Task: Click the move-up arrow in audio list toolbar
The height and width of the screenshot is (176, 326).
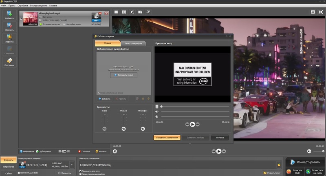Action: point(143,99)
